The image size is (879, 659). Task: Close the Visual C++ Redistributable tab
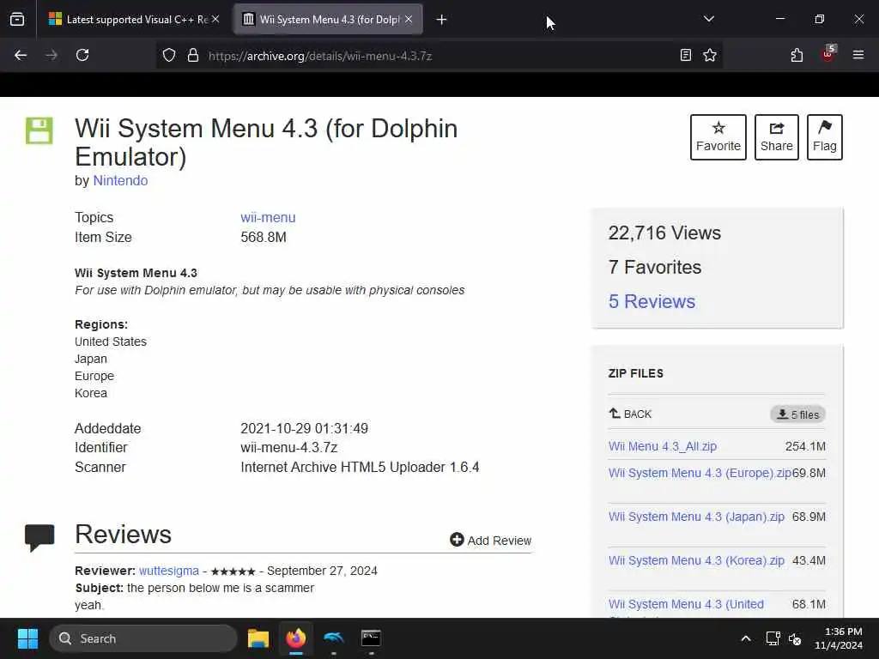pyautogui.click(x=215, y=19)
